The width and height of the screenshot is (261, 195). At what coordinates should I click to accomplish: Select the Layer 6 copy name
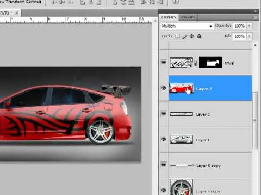208,166
